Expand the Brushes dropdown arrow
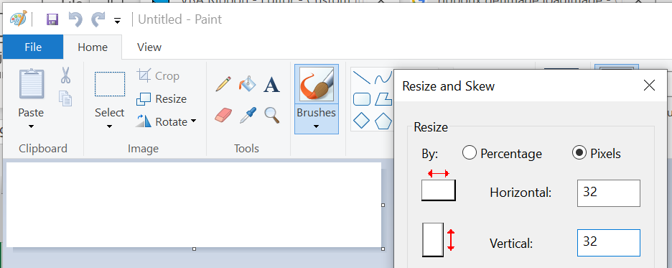This screenshot has width=672, height=268. pyautogui.click(x=317, y=126)
